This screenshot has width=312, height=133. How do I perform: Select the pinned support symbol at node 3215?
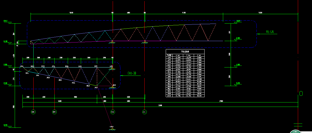click(x=112, y=69)
